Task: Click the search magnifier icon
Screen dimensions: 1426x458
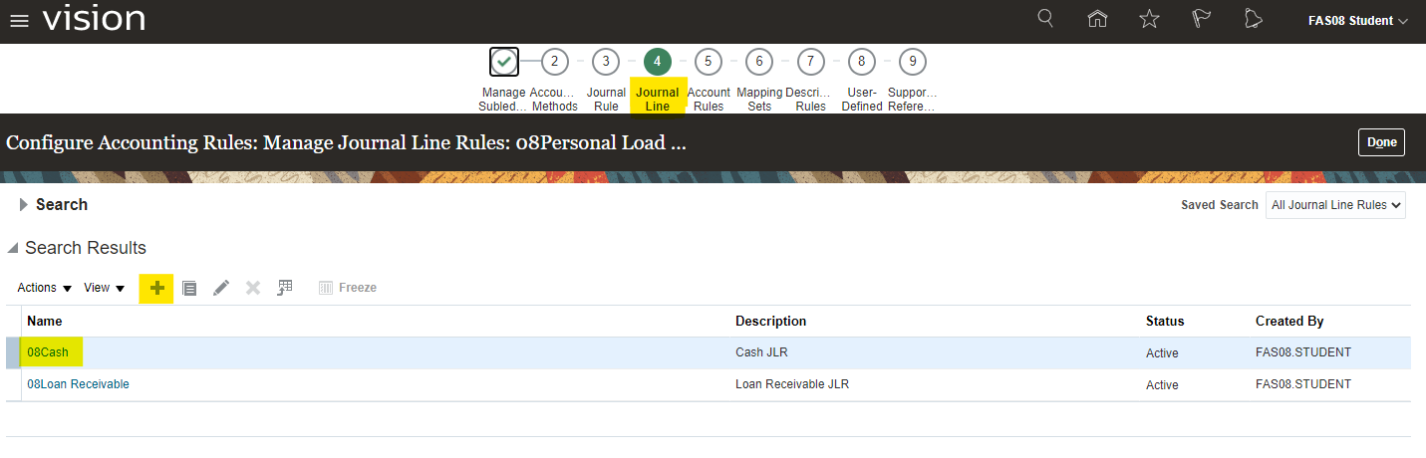Action: coord(1045,19)
